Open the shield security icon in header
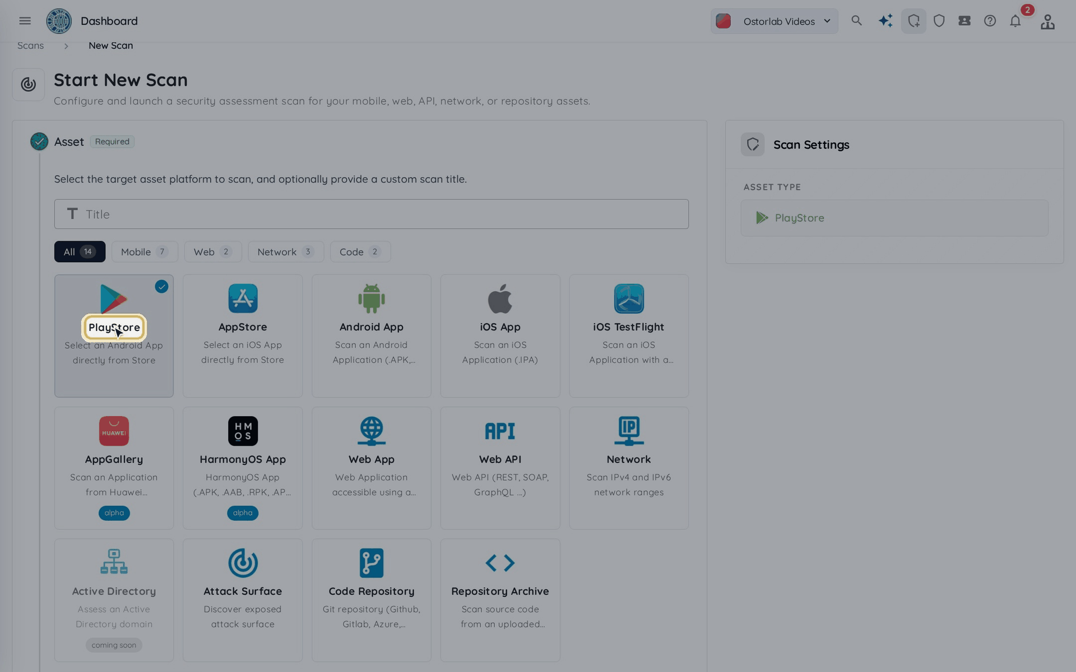 coord(939,21)
